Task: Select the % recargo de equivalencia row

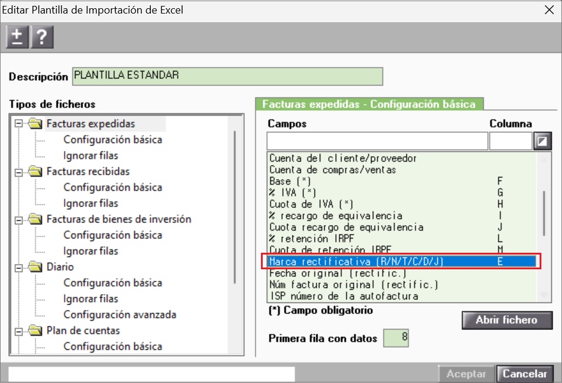Action: [x=401, y=216]
